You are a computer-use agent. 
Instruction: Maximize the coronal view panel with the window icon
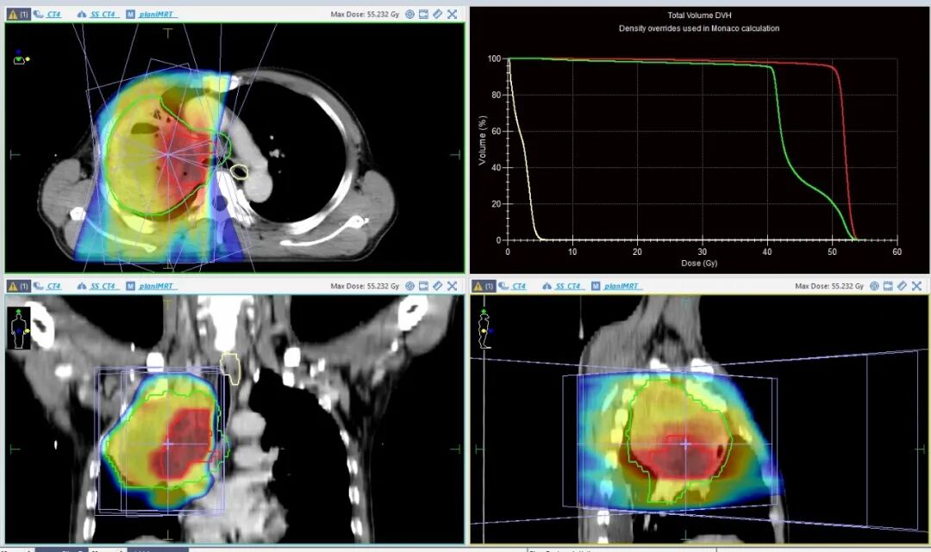(x=423, y=286)
